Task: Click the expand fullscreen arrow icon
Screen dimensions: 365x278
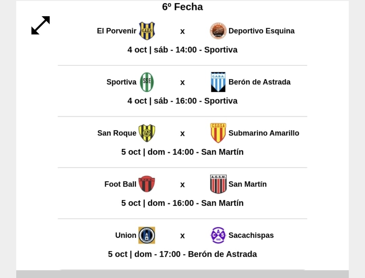Action: [41, 25]
